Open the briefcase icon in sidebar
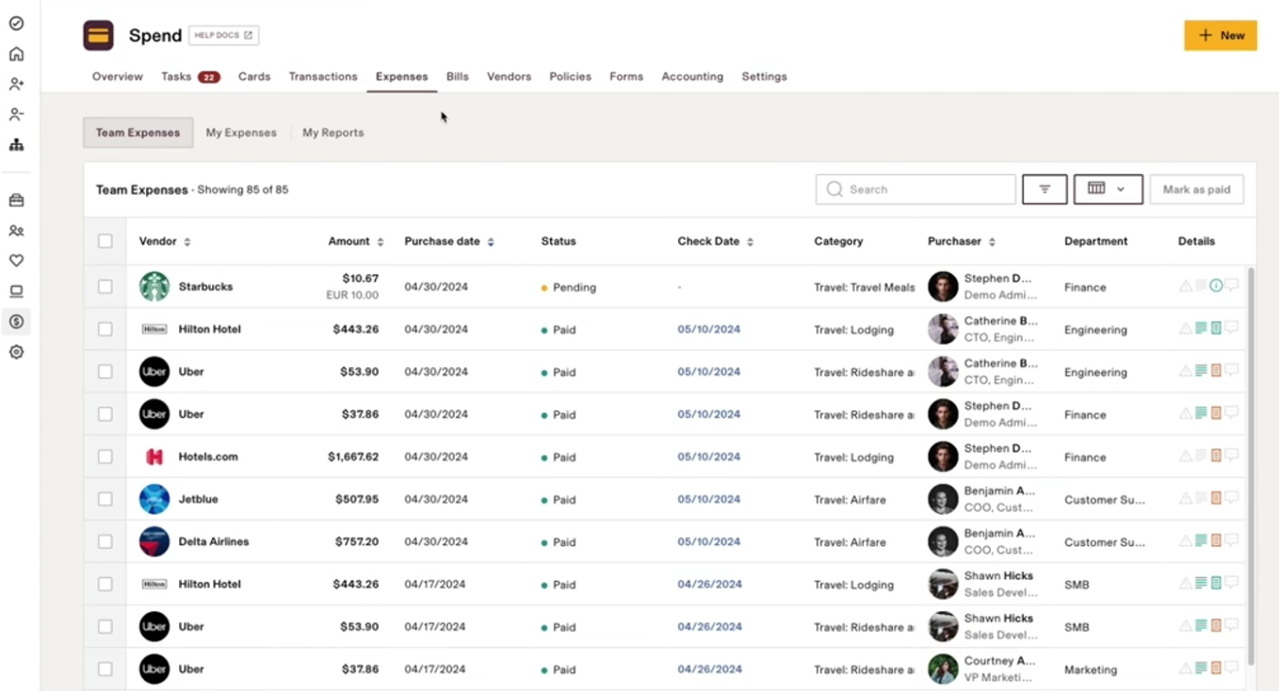 point(16,201)
